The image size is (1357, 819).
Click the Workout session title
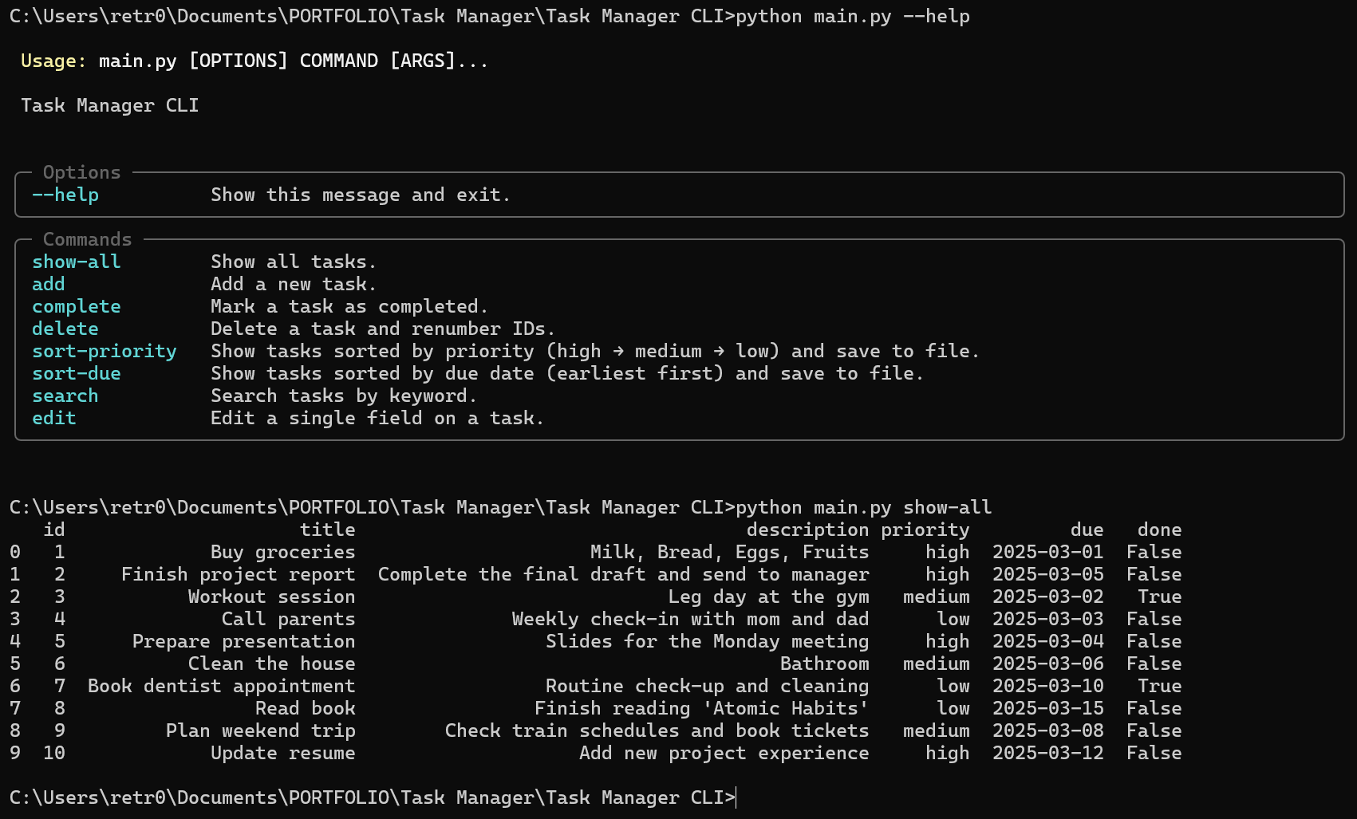point(270,596)
